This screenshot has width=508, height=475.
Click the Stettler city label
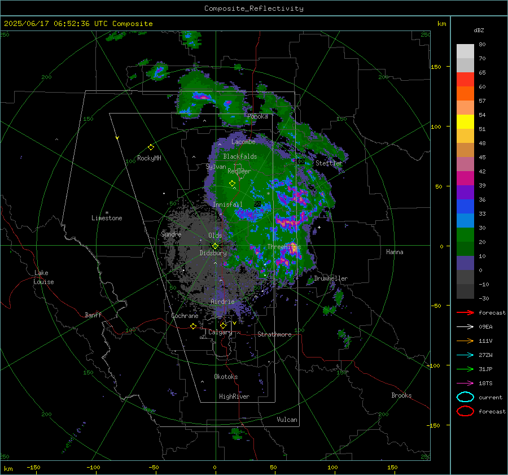coord(329,163)
